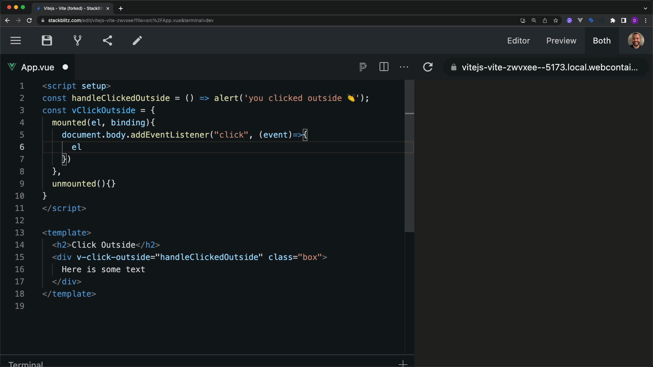Reload the preview pane
Image resolution: width=653 pixels, height=367 pixels.
click(428, 67)
